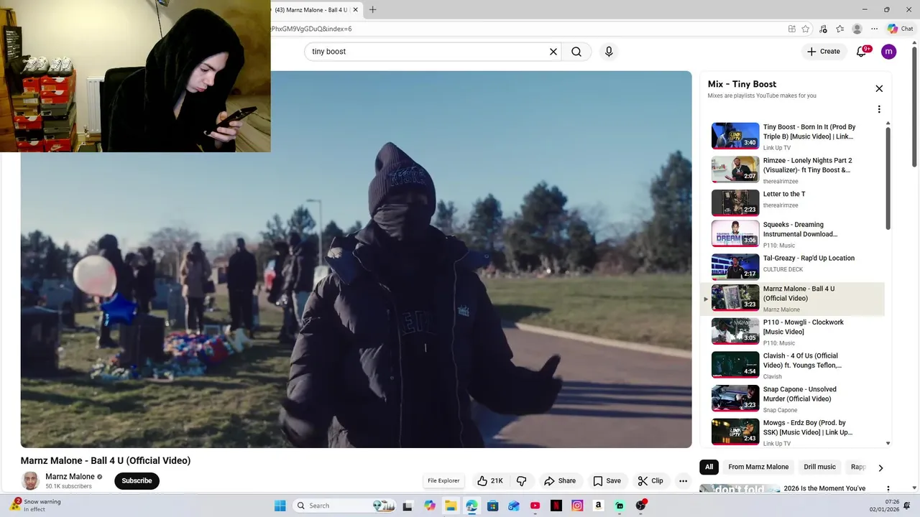Image resolution: width=920 pixels, height=517 pixels.
Task: Play 'Tiny Boost - Born In It' from mix
Action: 793,136
